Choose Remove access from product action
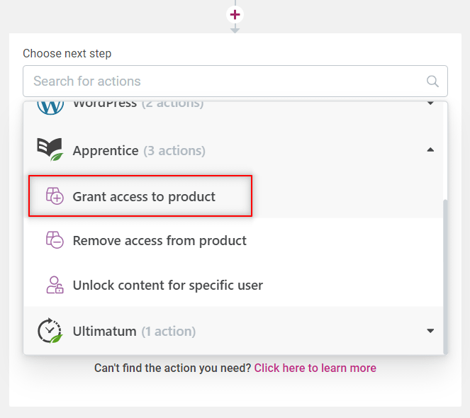 pyautogui.click(x=160, y=241)
